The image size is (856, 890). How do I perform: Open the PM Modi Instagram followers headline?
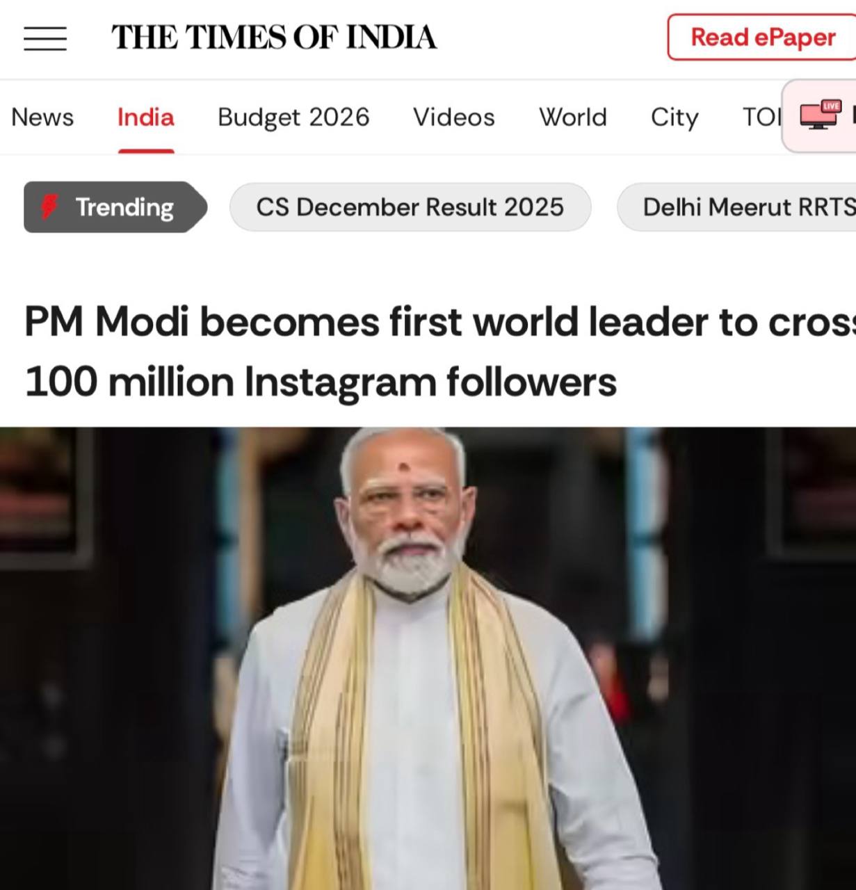tap(439, 323)
